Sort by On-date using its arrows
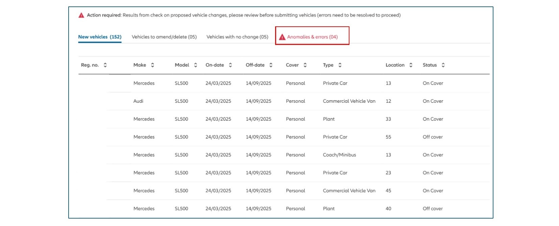Viewport: 559px width, 226px height. (x=230, y=65)
